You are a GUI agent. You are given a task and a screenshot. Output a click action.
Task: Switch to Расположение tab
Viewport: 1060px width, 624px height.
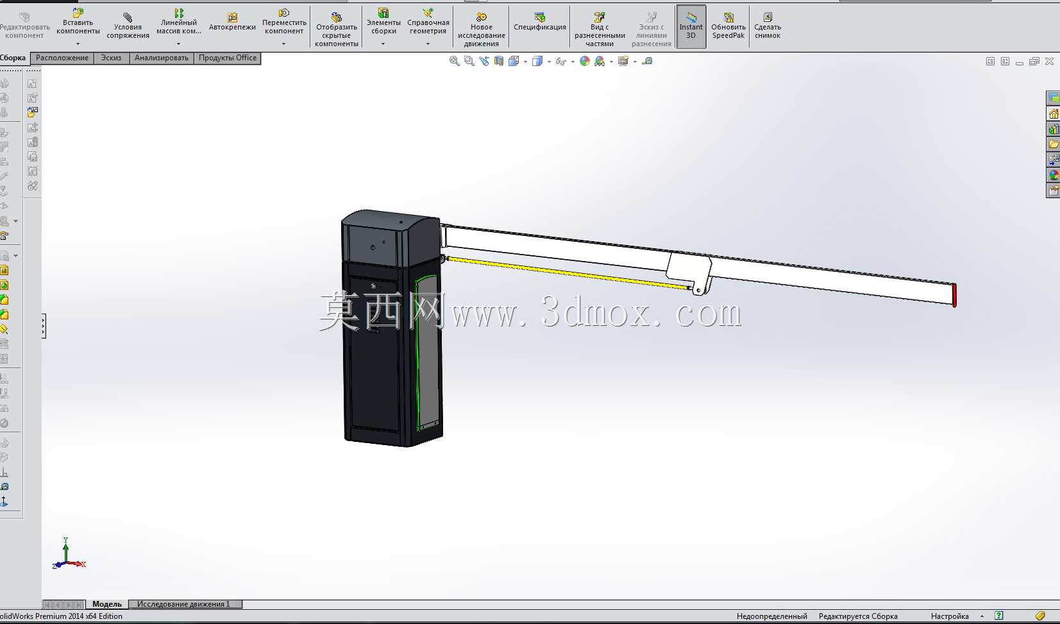coord(62,58)
